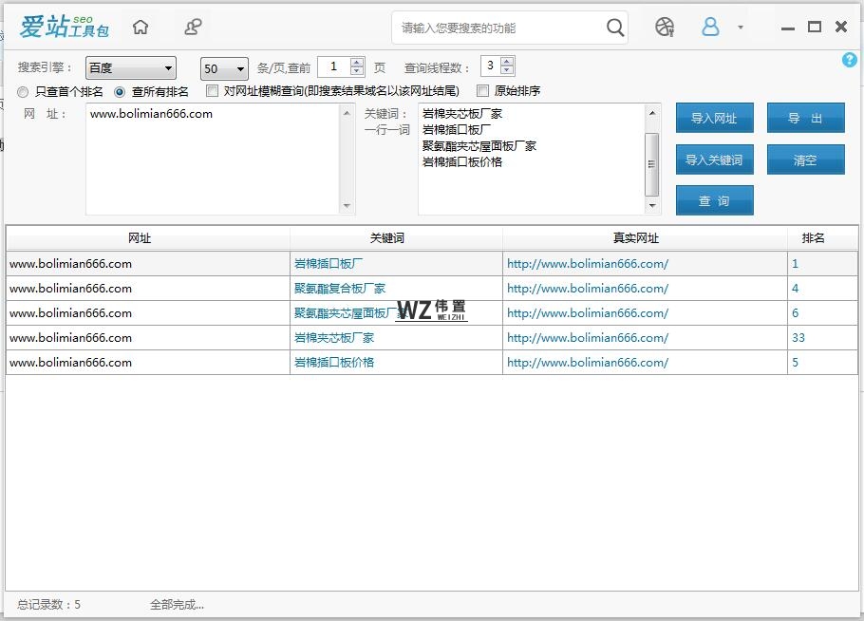Select the 只查首个排名 radio button
Screen dimensions: 864x621
click(x=22, y=92)
